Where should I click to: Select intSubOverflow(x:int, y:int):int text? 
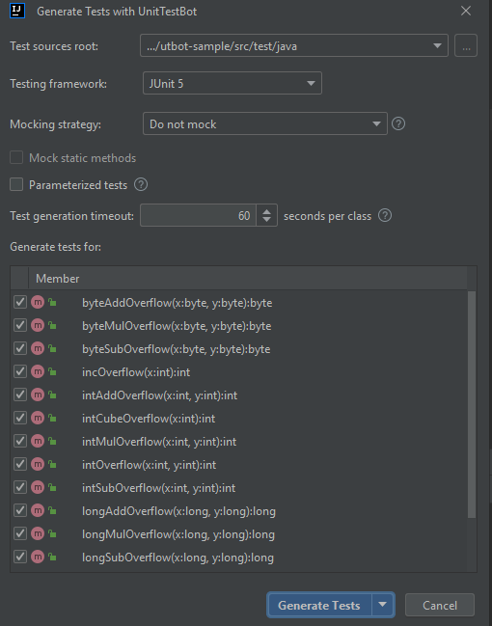pyautogui.click(x=158, y=488)
